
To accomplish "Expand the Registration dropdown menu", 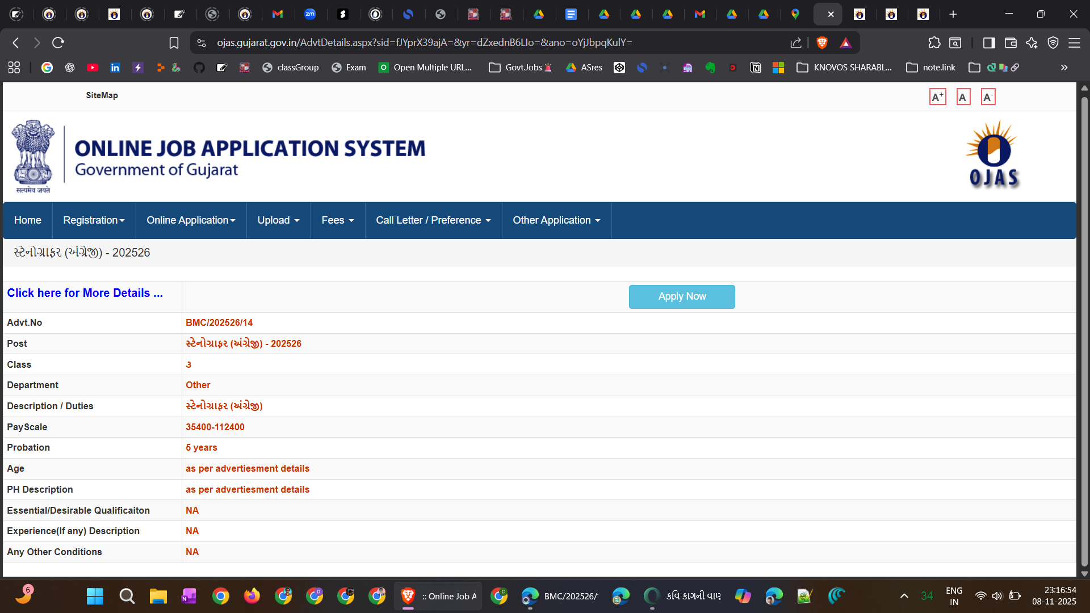I will (94, 220).
